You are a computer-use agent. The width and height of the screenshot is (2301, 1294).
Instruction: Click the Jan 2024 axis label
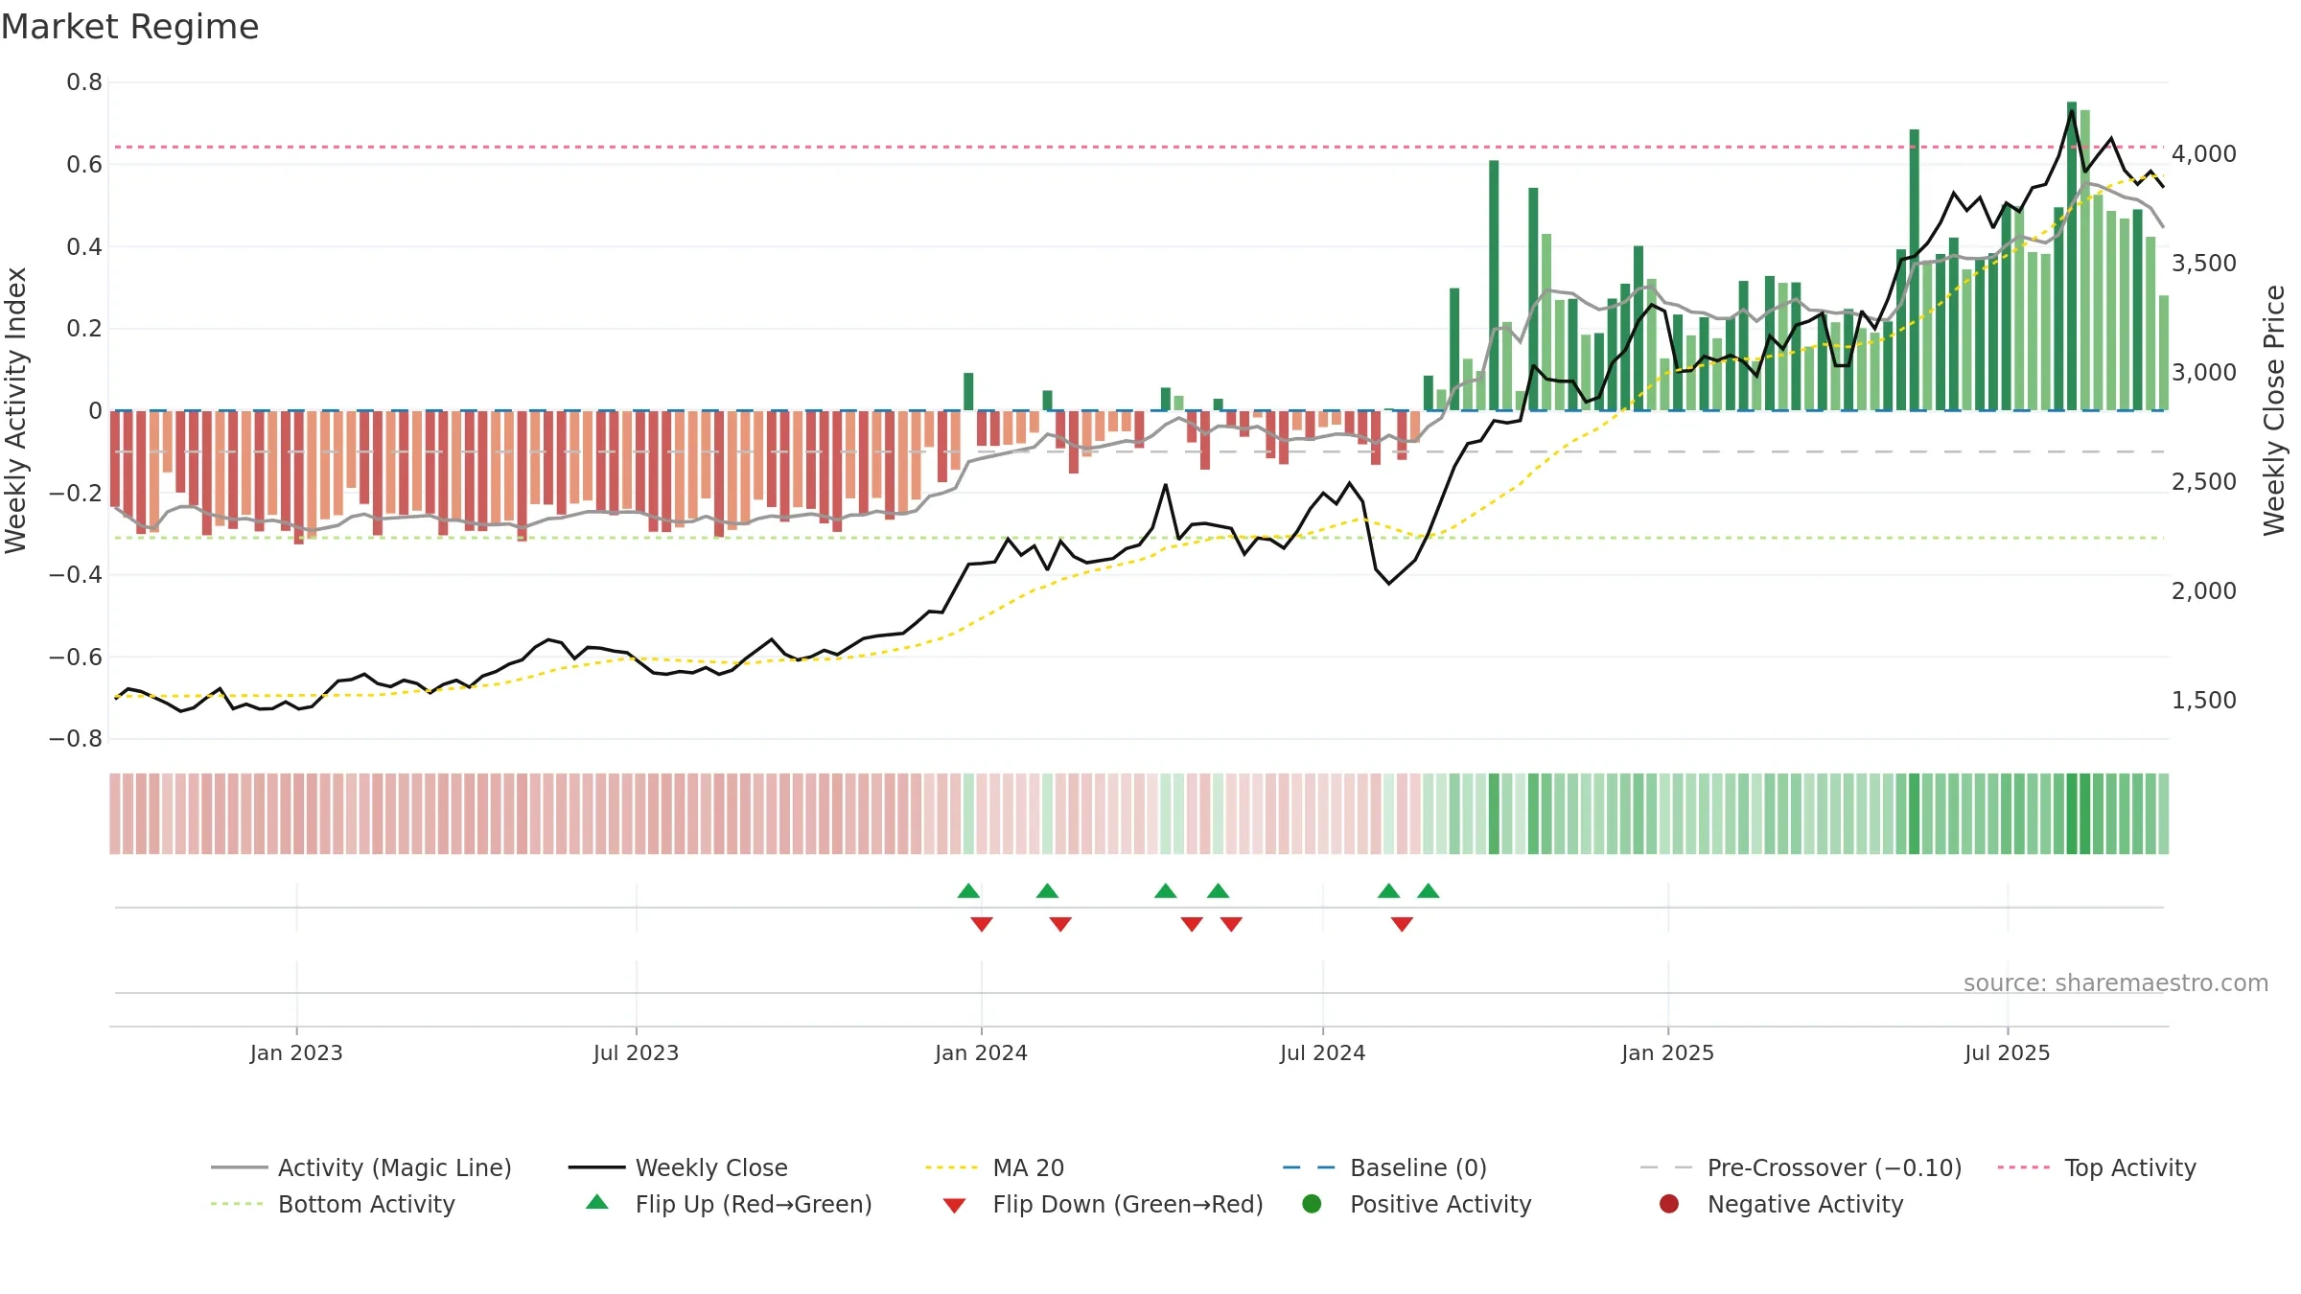981,1053
